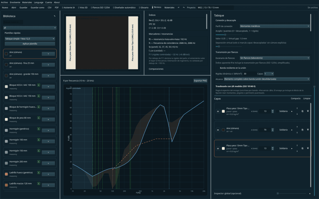Click Ladrillo hueco (genérico) library item

coord(30,174)
